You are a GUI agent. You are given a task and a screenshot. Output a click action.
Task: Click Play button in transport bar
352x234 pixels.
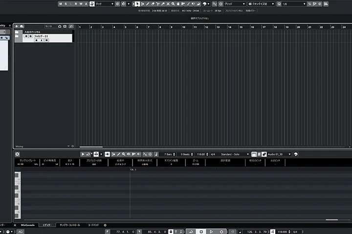coord(211,232)
